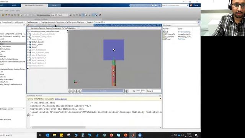Open Zoom from the taskbar
This screenshot has height=138, width=245.
click(140, 135)
